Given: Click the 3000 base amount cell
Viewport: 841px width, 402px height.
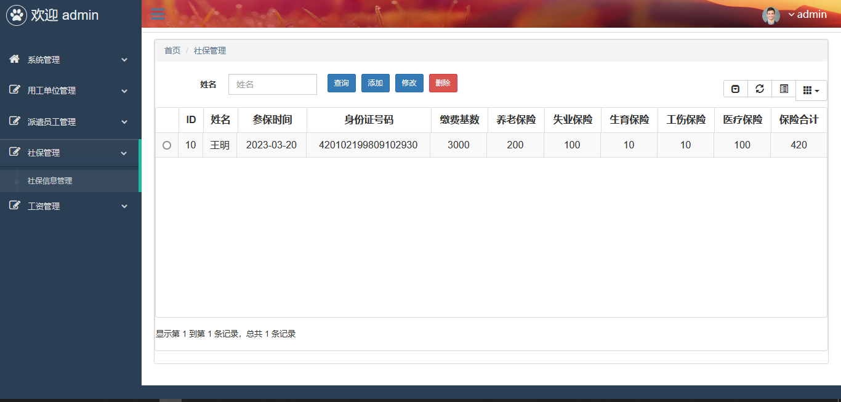Looking at the screenshot, I should coord(459,145).
